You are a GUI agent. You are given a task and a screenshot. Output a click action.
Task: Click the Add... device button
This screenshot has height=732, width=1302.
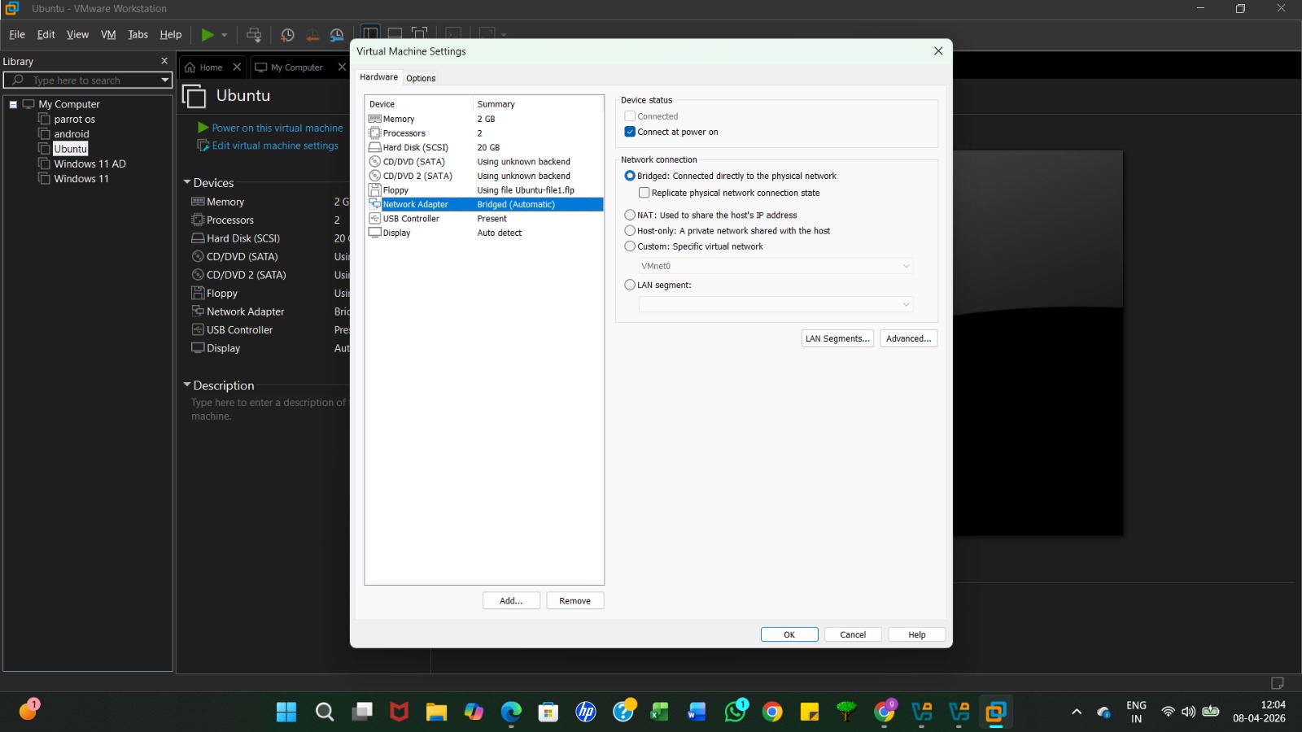point(511,600)
